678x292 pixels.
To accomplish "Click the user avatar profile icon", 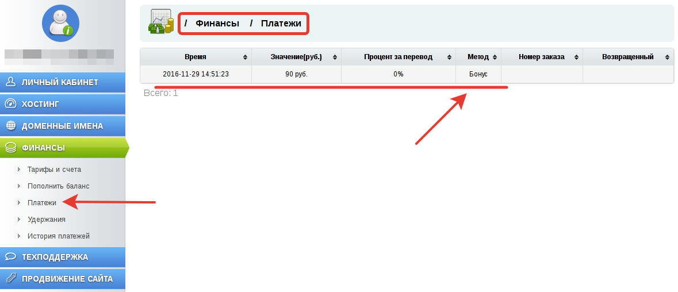I will [60, 23].
